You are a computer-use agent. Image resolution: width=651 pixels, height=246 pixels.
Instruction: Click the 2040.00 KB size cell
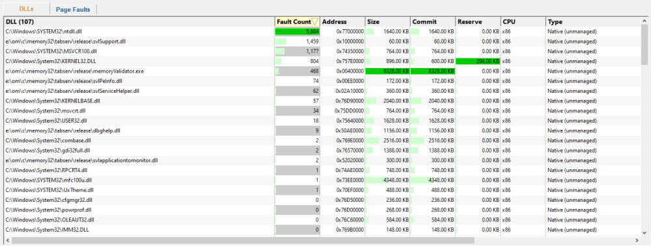click(388, 101)
